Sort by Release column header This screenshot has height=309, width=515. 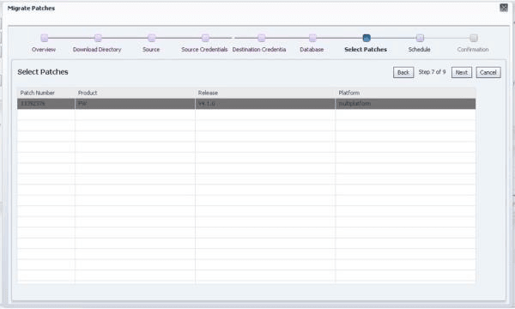pyautogui.click(x=265, y=93)
